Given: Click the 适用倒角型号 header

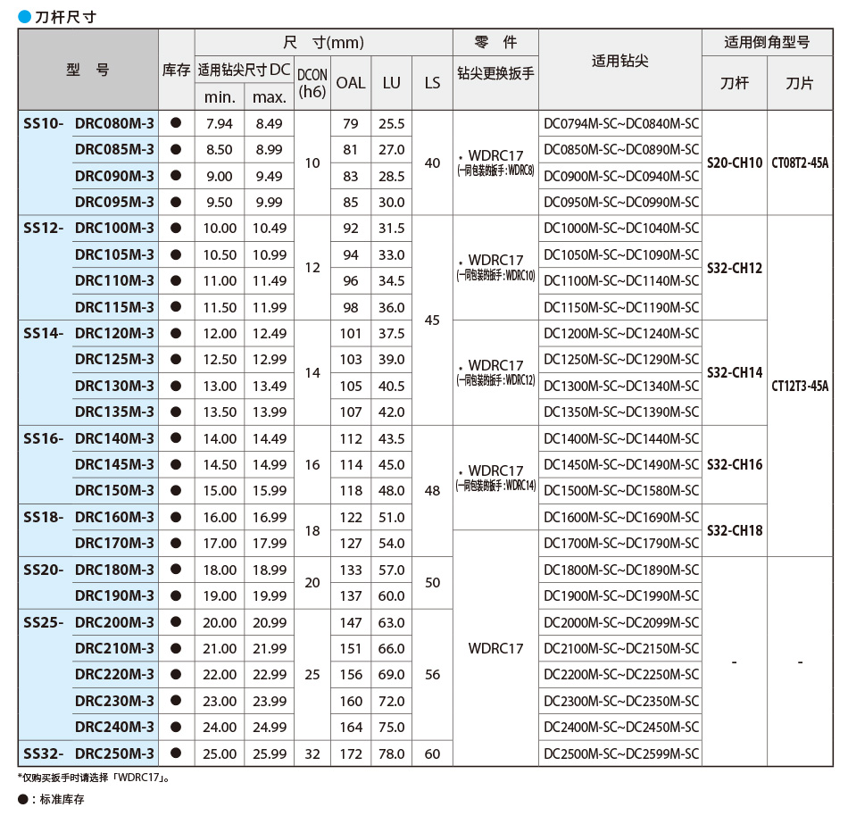Looking at the screenshot, I should click(x=767, y=42).
